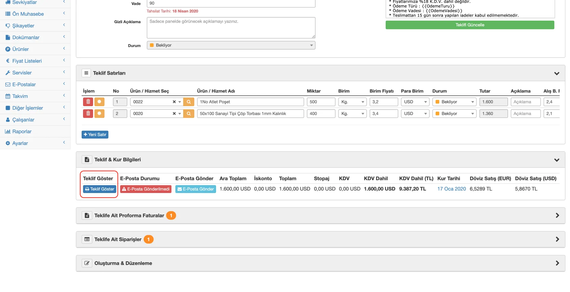Clear selected product 0022
This screenshot has width=570, height=292.
coord(174,102)
